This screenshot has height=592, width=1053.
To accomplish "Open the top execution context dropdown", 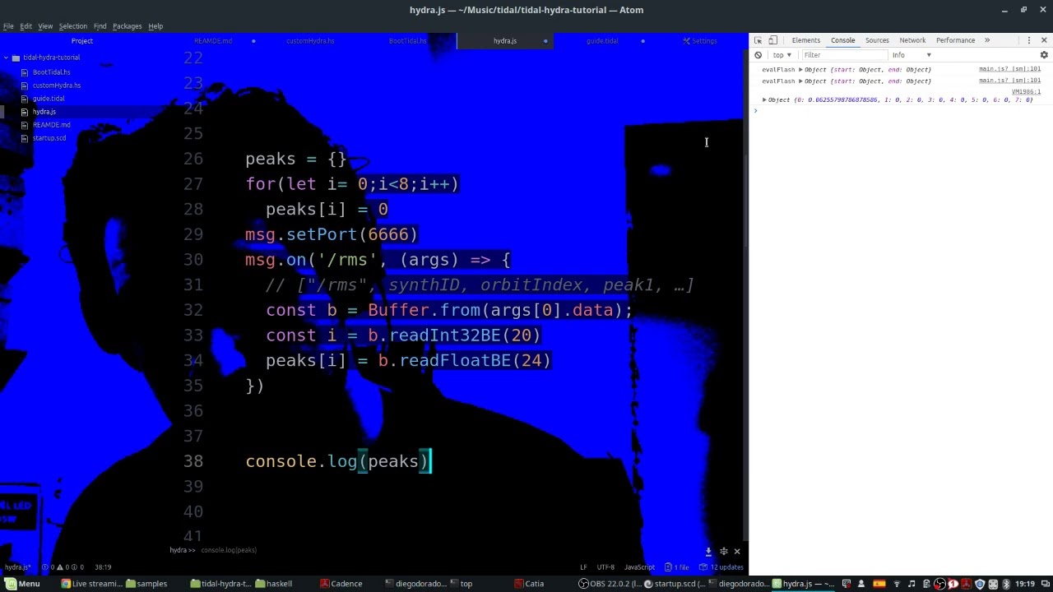I will (782, 55).
